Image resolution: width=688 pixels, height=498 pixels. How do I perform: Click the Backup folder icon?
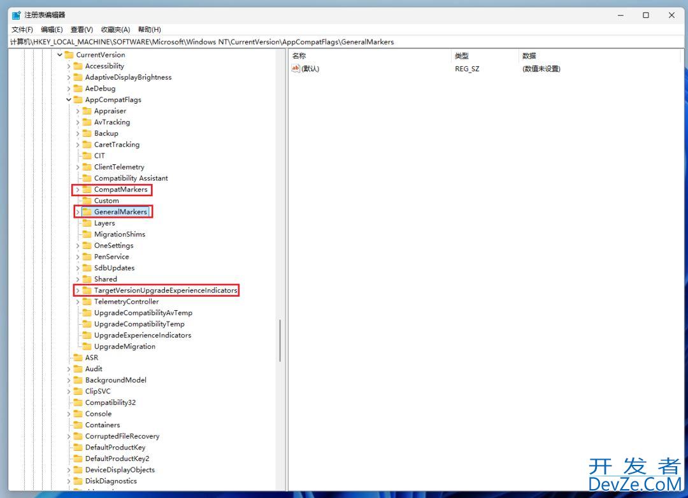pos(87,133)
